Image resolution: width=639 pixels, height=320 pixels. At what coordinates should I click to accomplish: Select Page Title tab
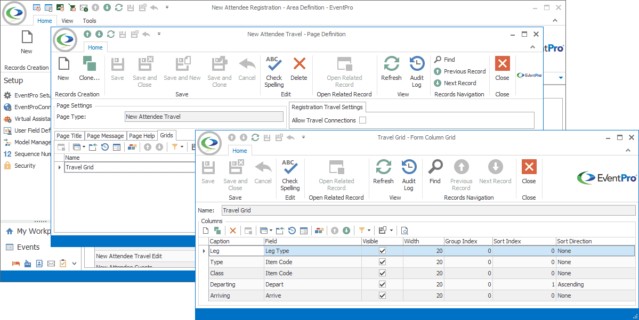point(69,136)
